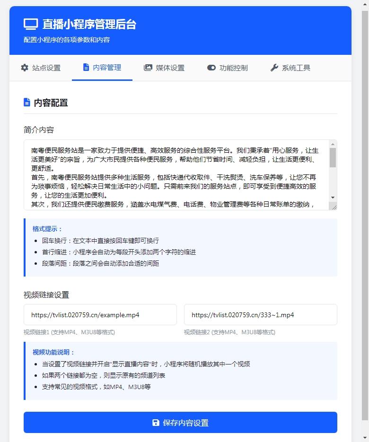369x442 pixels.
Task: Select the 内容管理 tab
Action: coord(102,68)
